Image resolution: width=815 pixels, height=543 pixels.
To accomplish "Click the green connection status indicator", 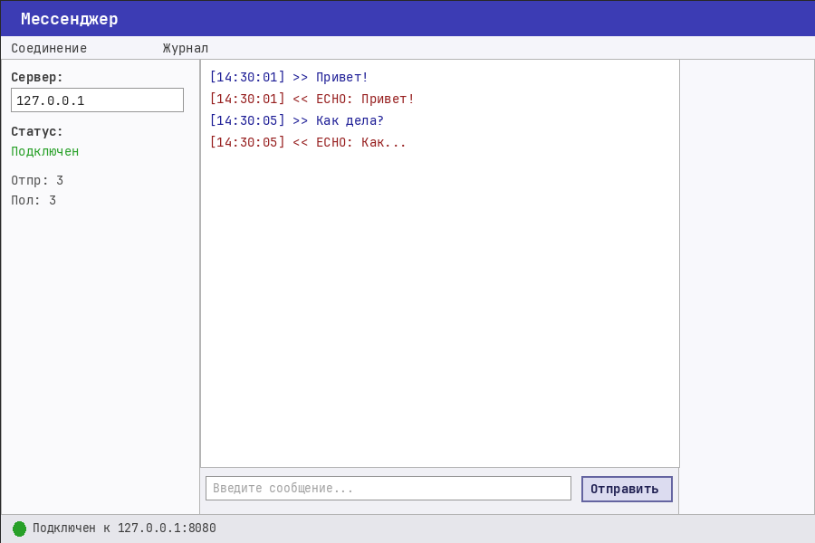I will pyautogui.click(x=19, y=529).
